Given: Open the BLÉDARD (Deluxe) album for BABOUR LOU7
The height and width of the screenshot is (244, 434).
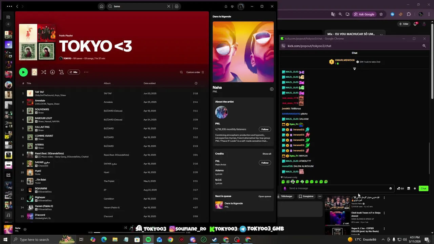Looking at the screenshot, I should (x=113, y=120).
